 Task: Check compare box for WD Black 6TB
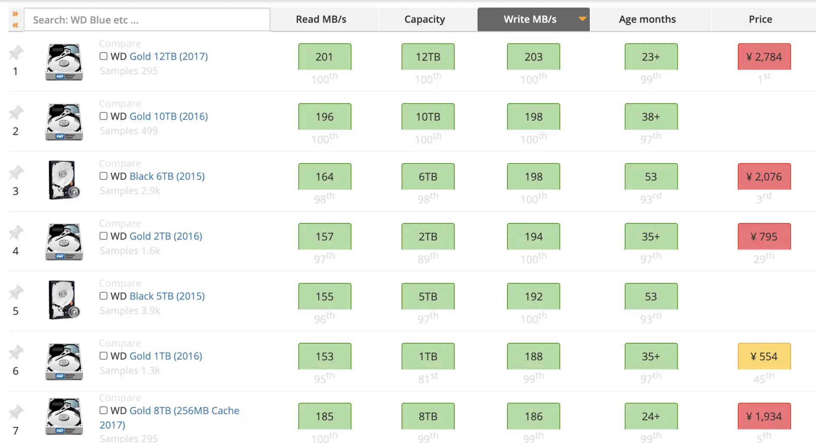[x=103, y=176]
